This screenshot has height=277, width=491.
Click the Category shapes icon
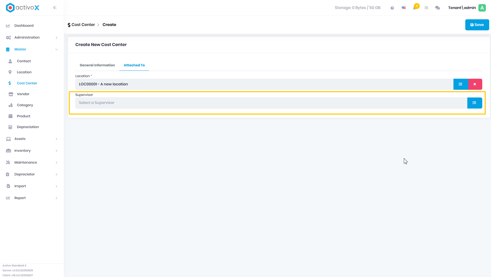click(11, 105)
